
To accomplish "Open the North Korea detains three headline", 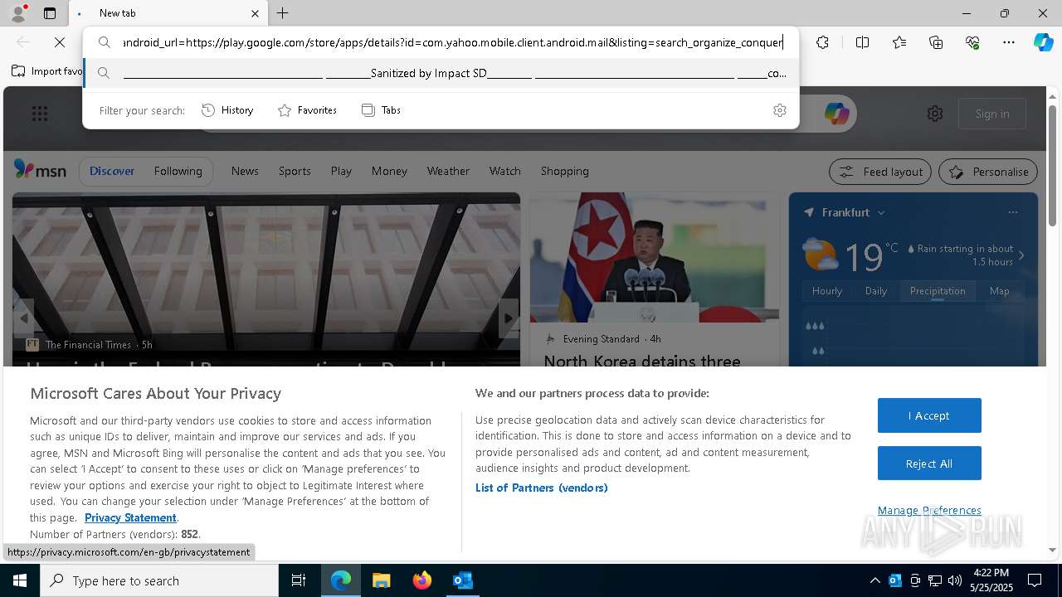I will click(x=641, y=361).
